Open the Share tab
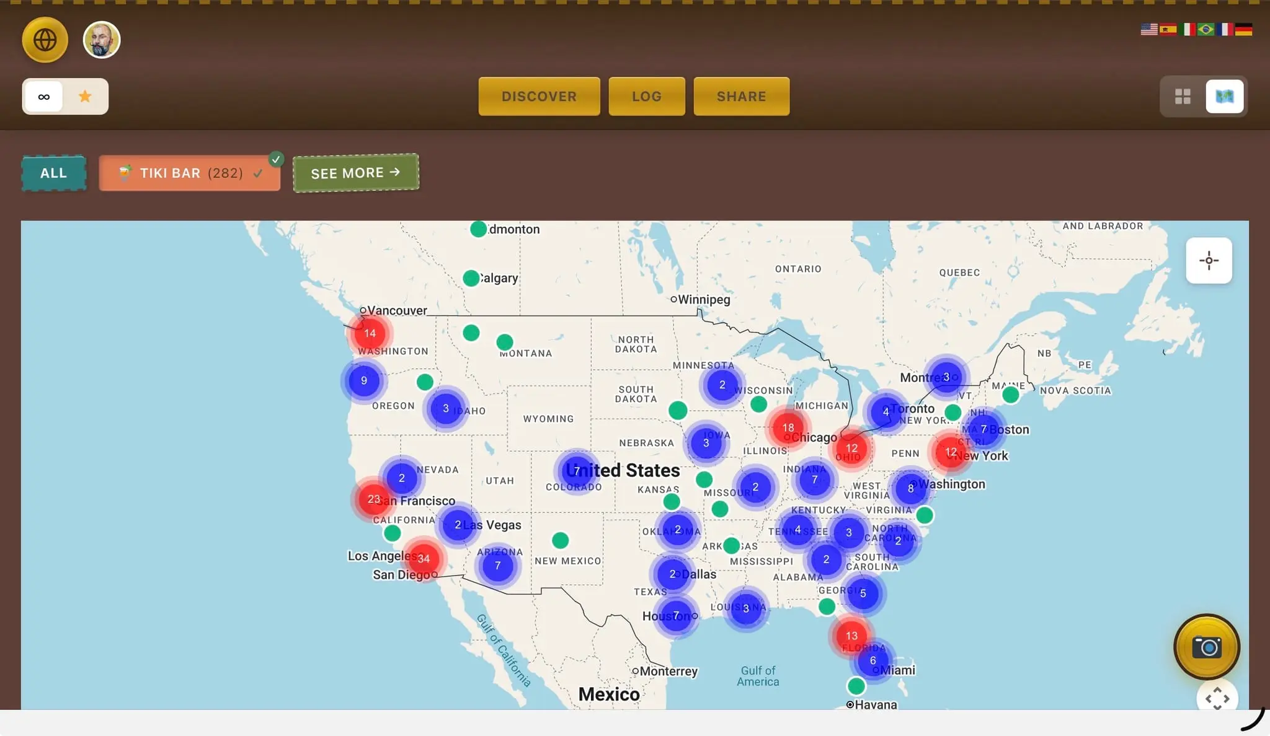The height and width of the screenshot is (736, 1270). pos(742,97)
